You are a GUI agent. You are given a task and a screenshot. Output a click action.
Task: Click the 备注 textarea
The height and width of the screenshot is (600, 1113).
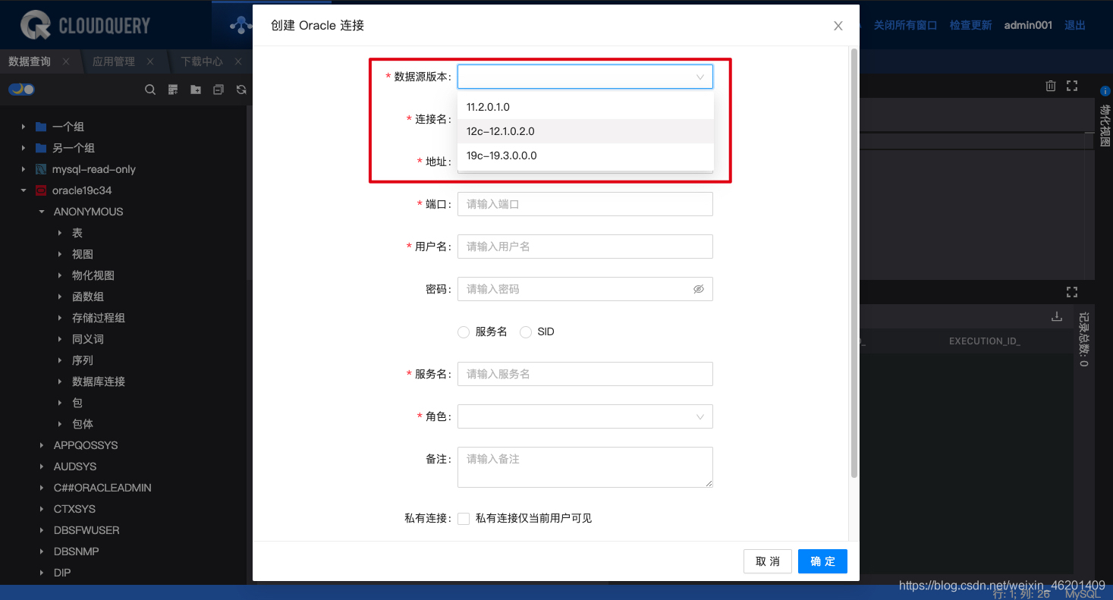tap(585, 467)
